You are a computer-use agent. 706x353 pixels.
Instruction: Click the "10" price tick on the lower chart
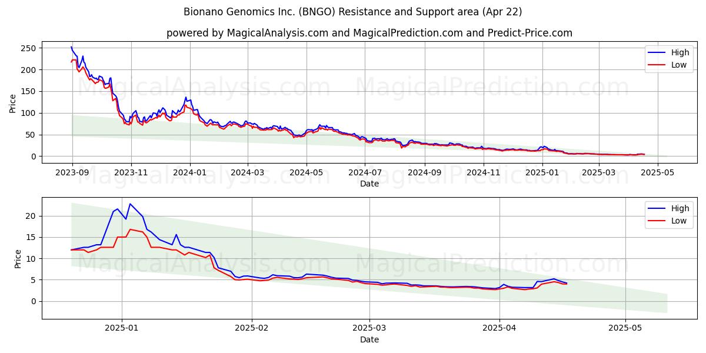[x=32, y=259]
